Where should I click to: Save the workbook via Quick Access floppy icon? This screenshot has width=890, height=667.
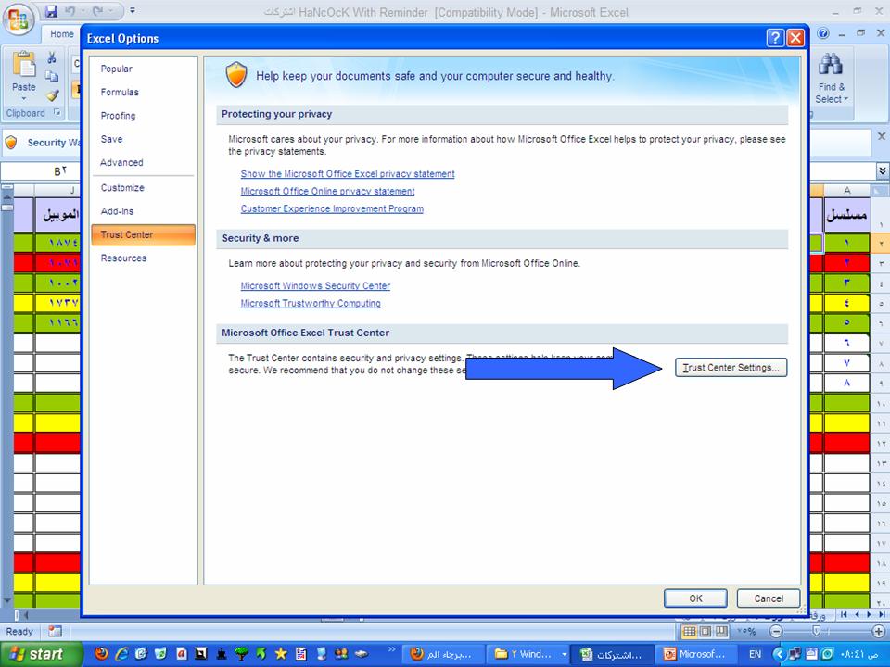pyautogui.click(x=51, y=11)
